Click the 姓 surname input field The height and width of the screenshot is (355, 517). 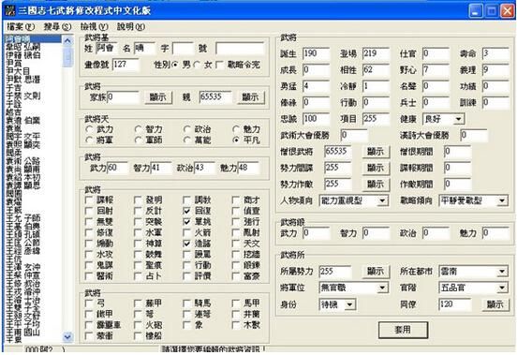[107, 49]
